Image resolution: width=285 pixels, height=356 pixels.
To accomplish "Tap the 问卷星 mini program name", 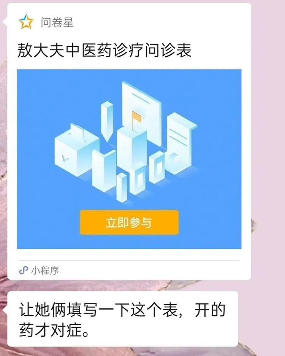I will (x=57, y=22).
